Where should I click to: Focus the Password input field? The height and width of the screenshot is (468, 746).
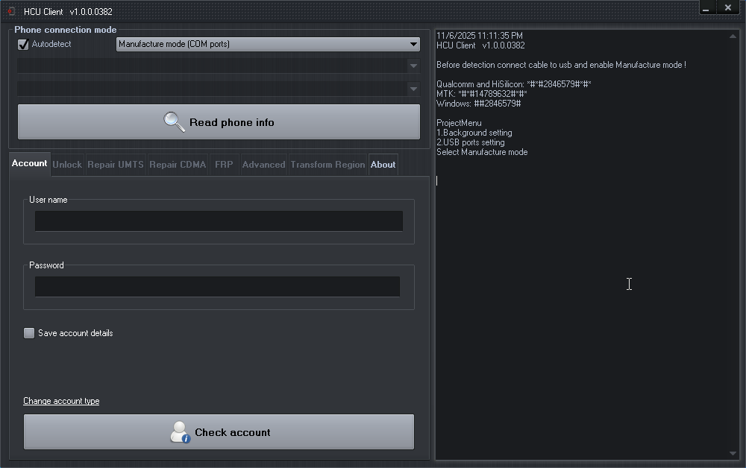[x=217, y=286]
